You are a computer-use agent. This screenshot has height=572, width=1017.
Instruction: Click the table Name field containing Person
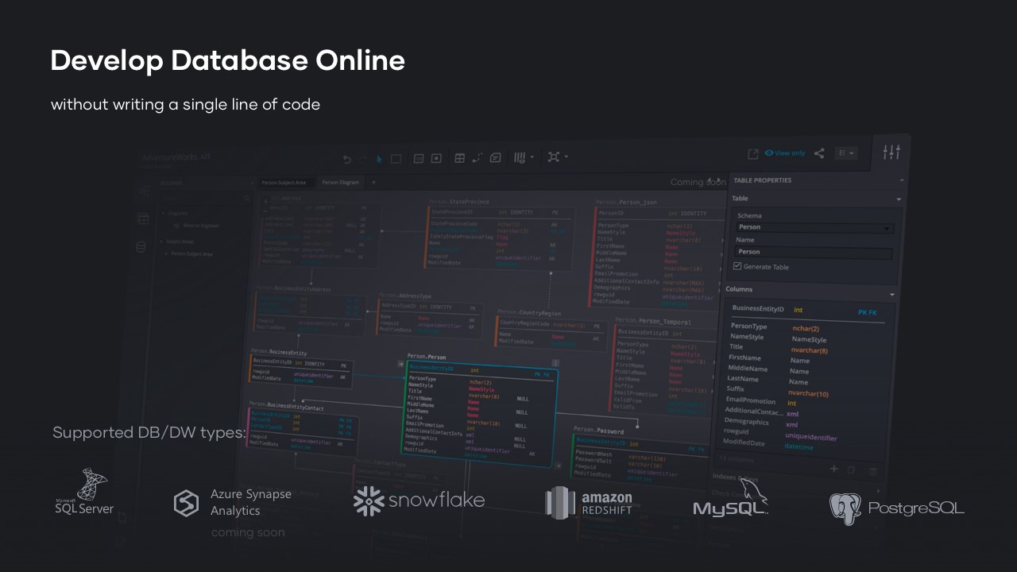click(x=813, y=253)
